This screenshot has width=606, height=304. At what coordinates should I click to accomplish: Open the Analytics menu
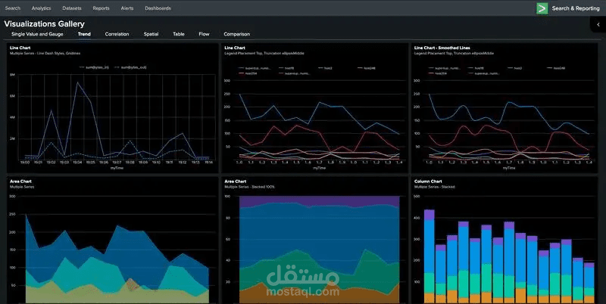42,8
